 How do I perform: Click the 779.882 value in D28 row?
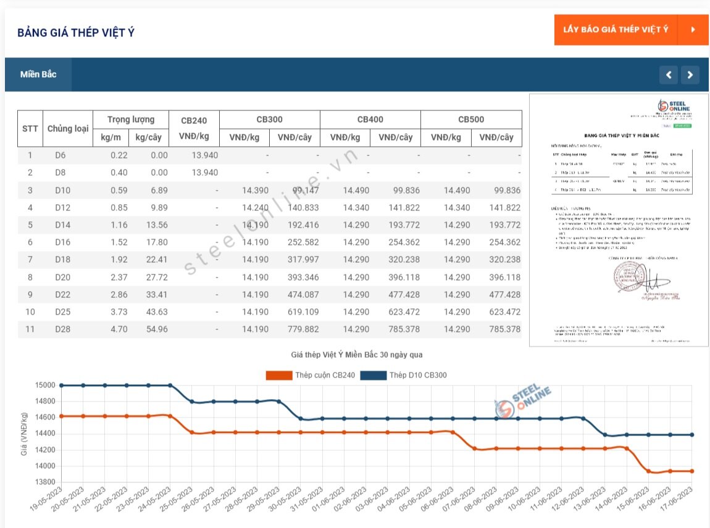303,329
